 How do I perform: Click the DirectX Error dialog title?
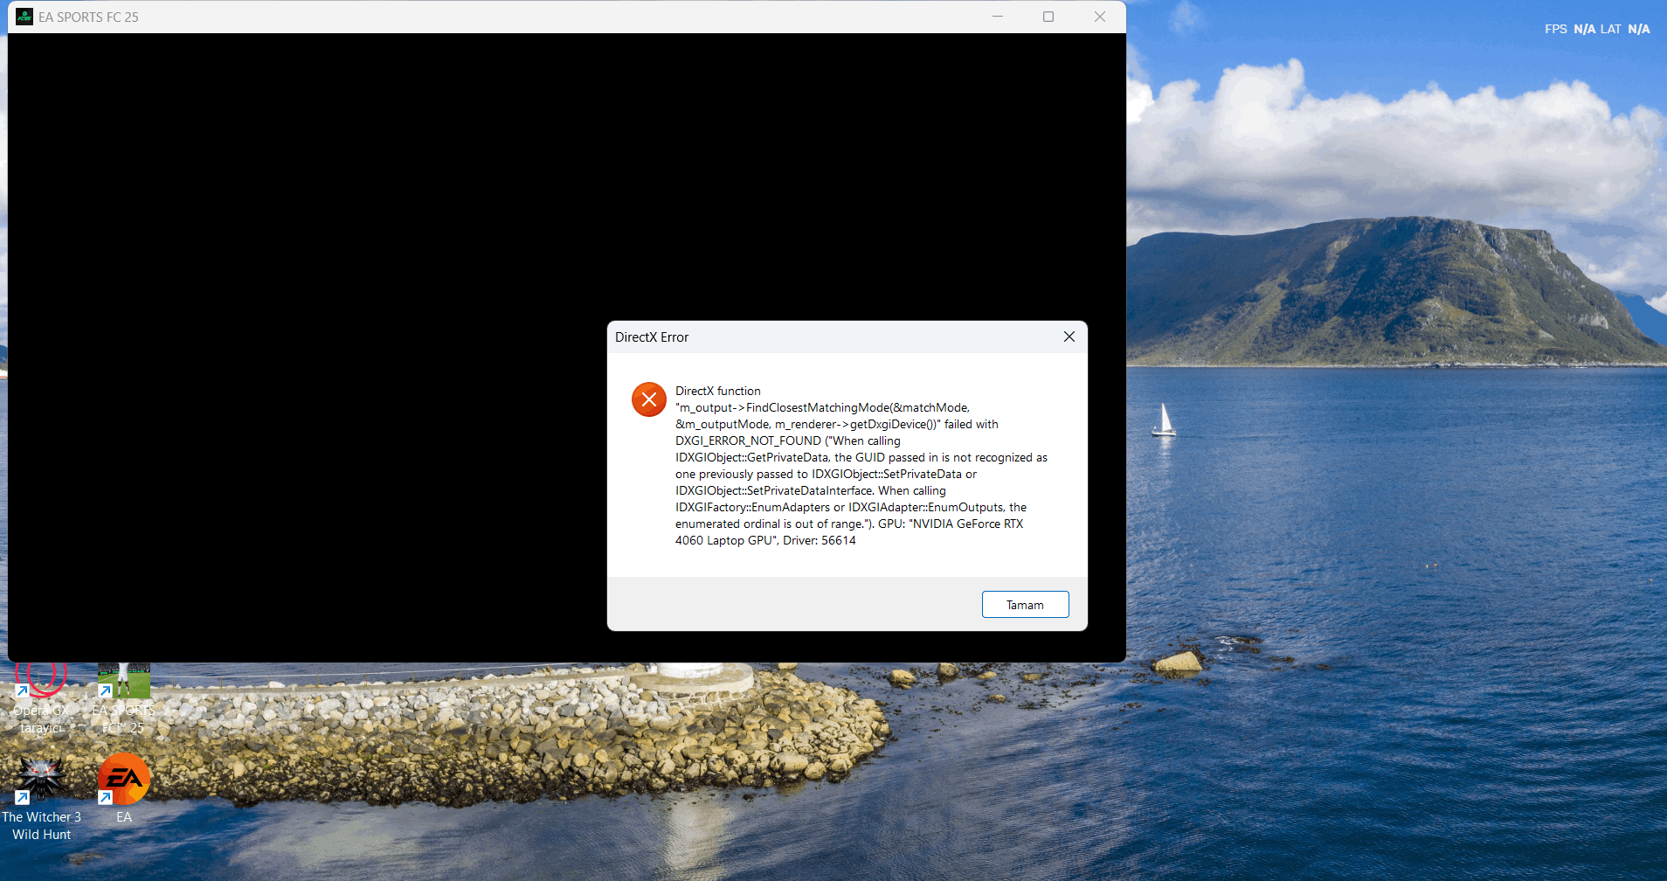[x=652, y=337]
